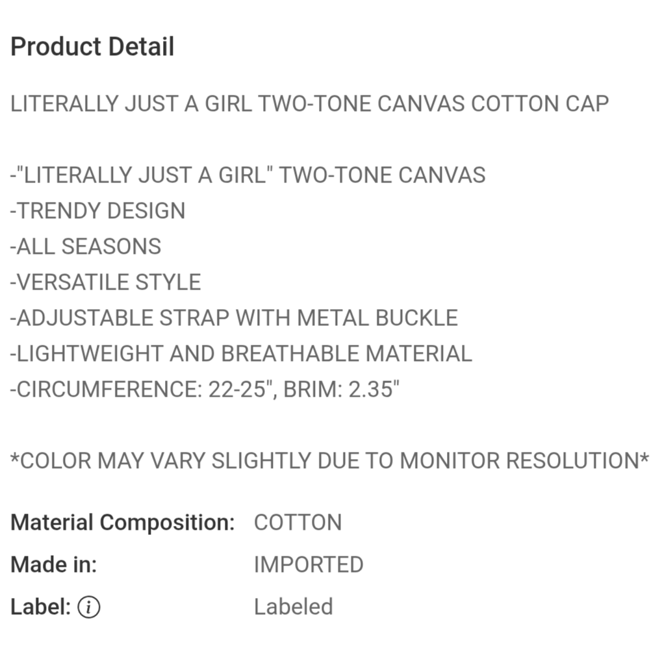Click the VERSATILE STYLE bullet
Image resolution: width=662 pixels, height=646 pixels.
coord(106,282)
